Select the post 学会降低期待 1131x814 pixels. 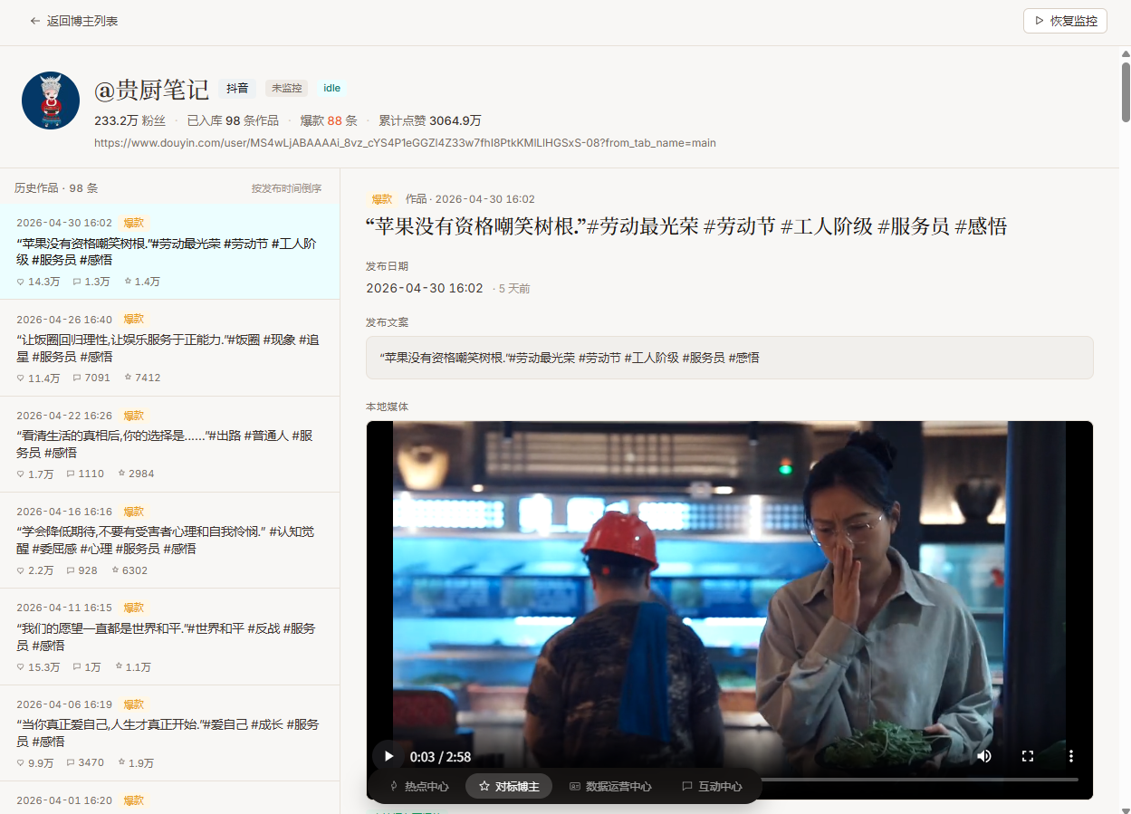coord(170,541)
